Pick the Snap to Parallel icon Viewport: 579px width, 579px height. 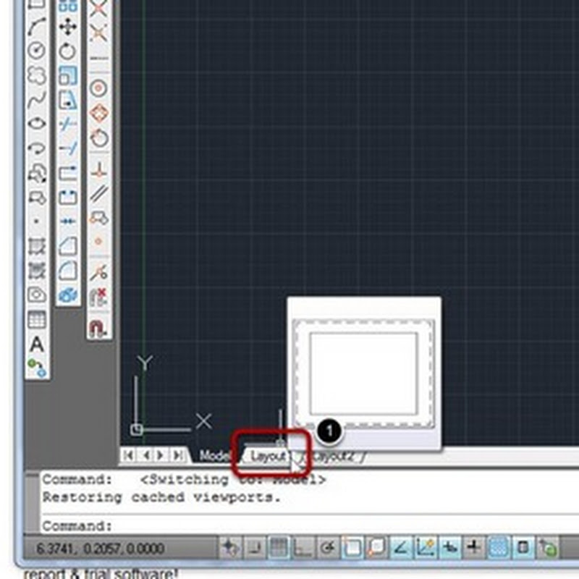[99, 193]
